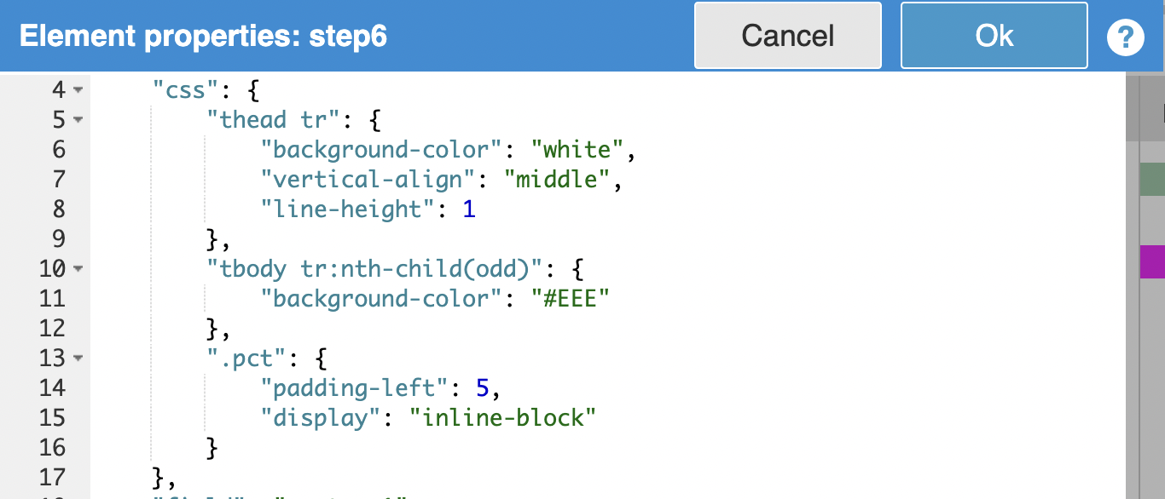Click the "Element properties: step6" title
This screenshot has width=1165, height=499.
click(x=203, y=37)
